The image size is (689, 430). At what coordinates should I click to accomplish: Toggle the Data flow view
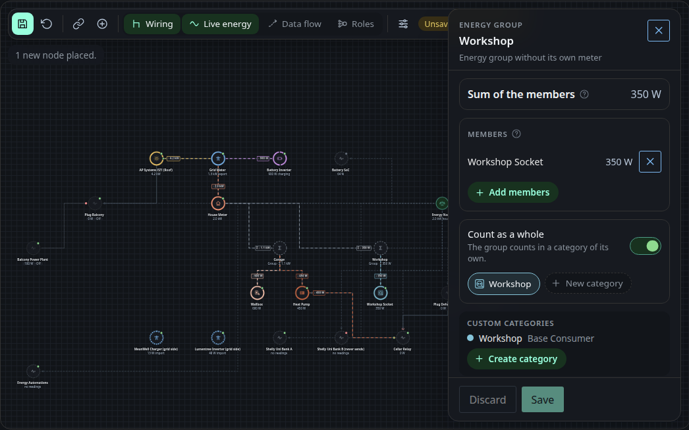(x=295, y=24)
